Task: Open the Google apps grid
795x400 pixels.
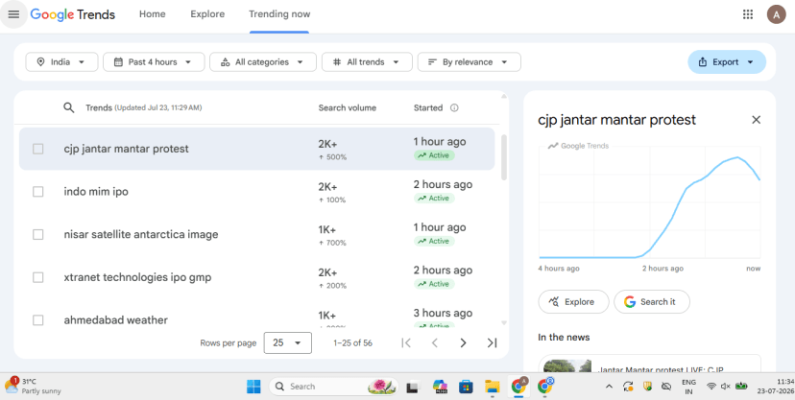Action: click(x=747, y=14)
